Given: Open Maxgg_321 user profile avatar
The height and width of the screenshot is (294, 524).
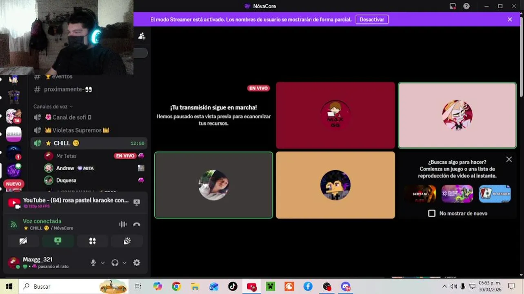Looking at the screenshot, I should [x=13, y=263].
